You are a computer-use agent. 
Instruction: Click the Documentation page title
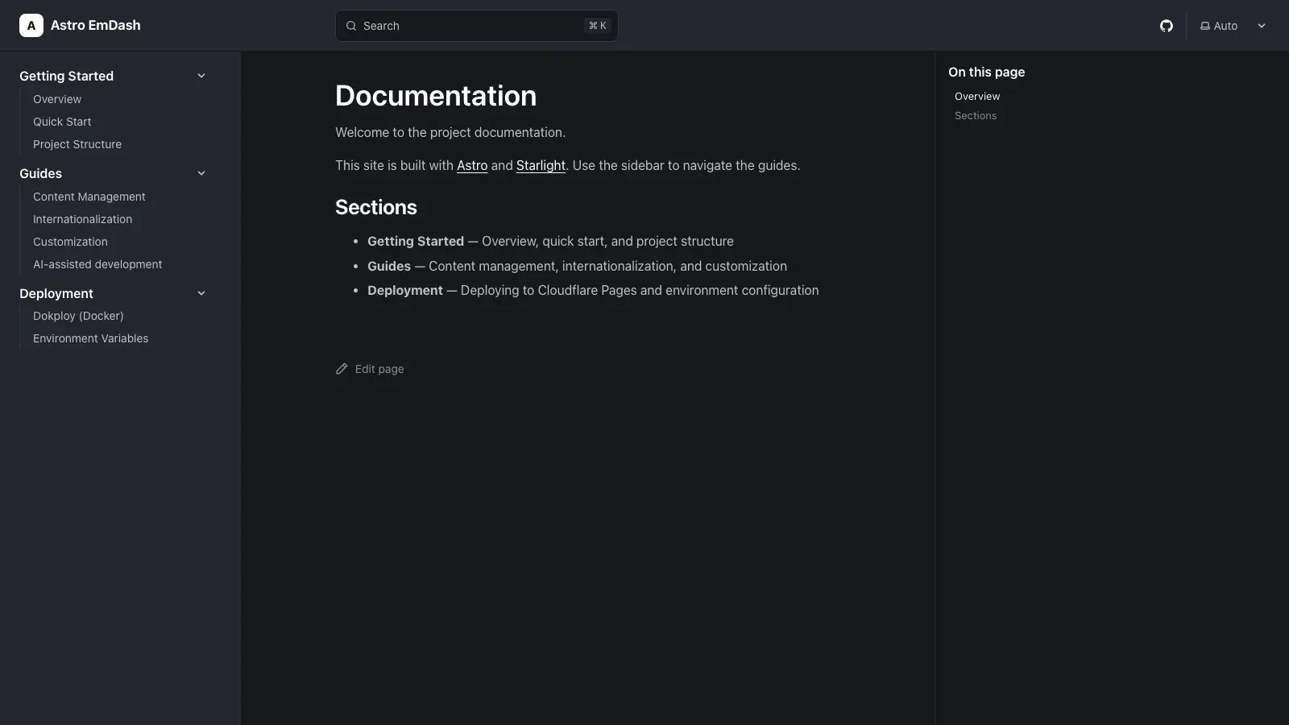[x=436, y=96]
